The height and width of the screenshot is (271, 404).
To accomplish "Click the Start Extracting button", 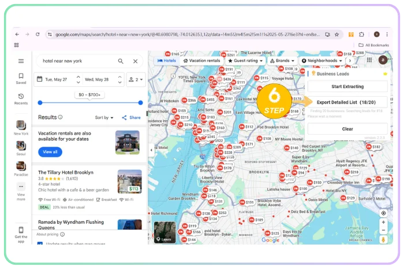I will (347, 86).
